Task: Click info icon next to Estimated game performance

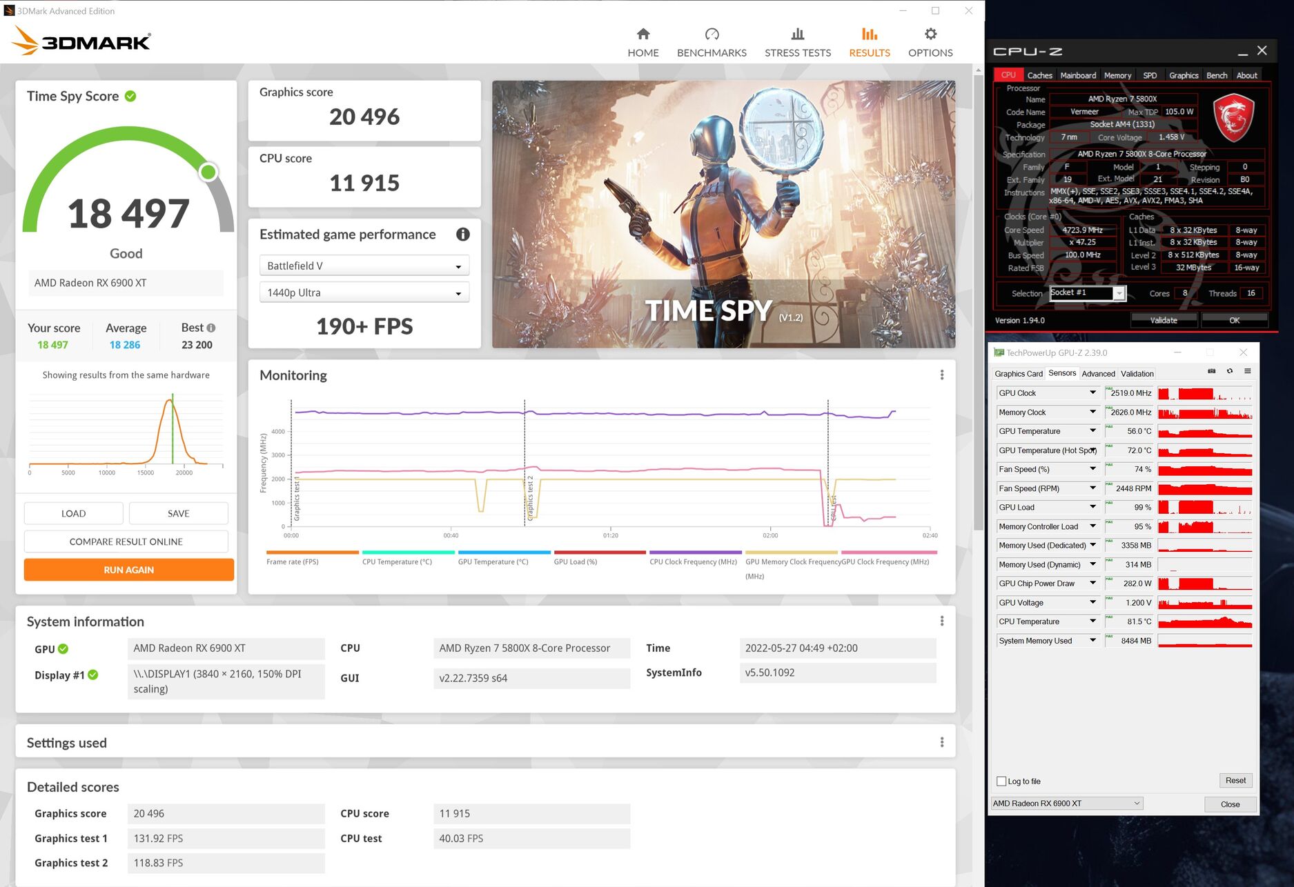Action: point(463,235)
